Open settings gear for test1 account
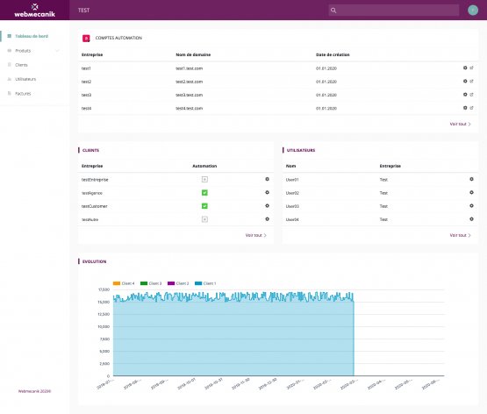 (465, 68)
